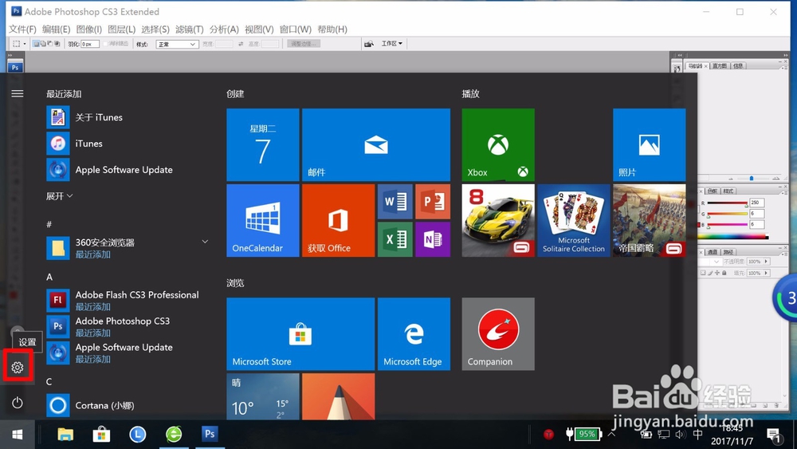Open the 编辑(E) menu
The height and width of the screenshot is (449, 797).
(56, 30)
